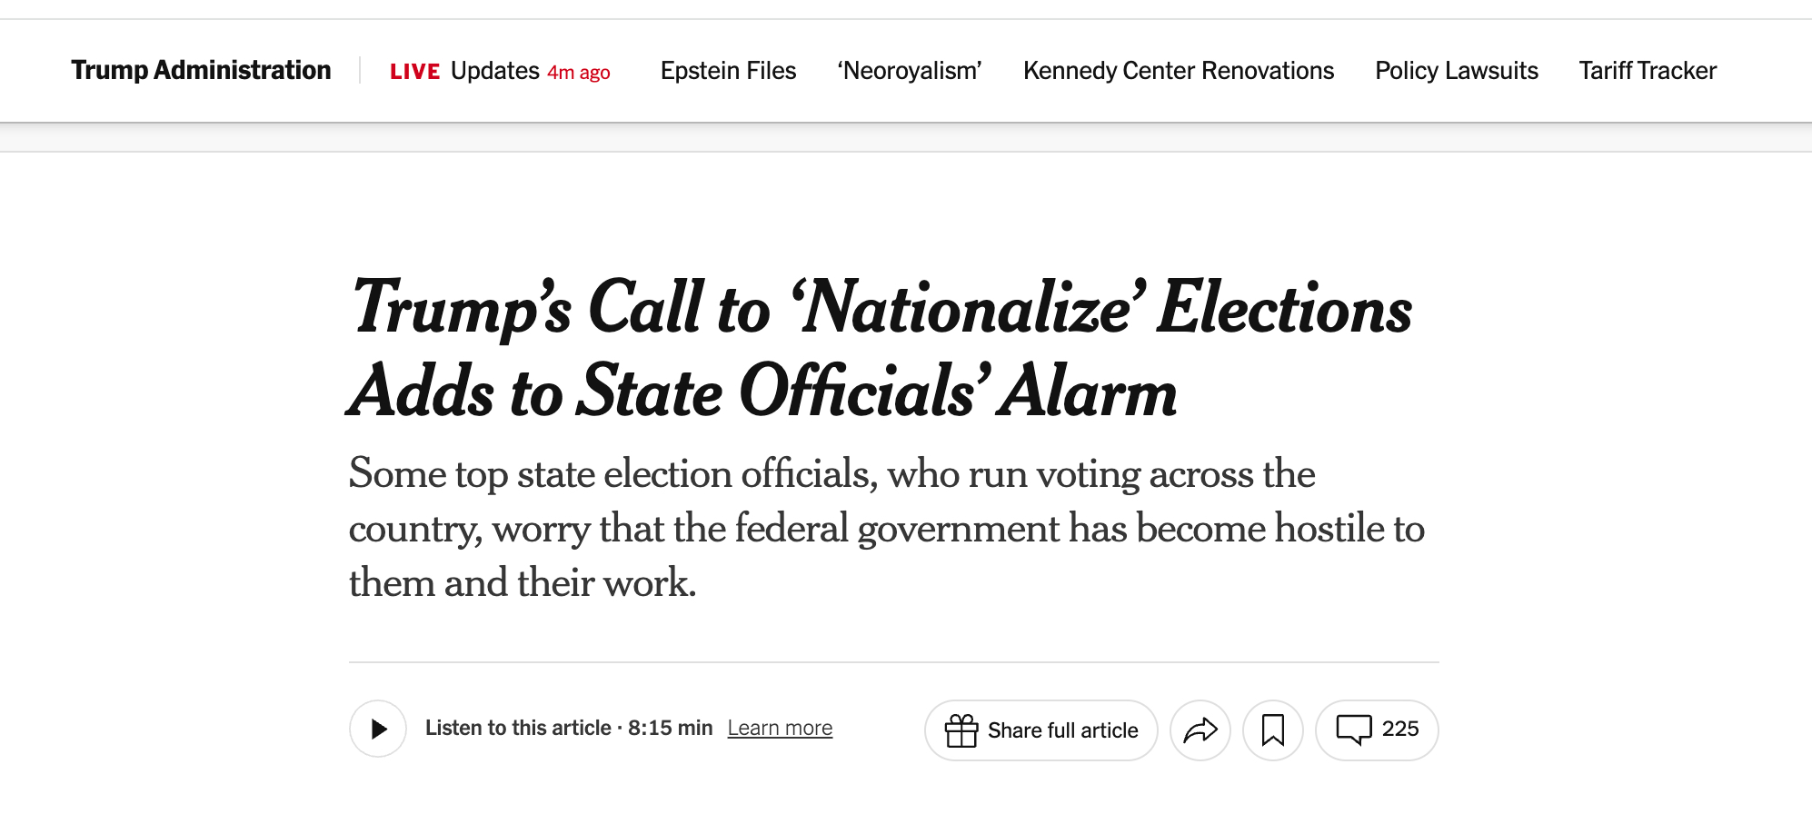Bookmark this article

(x=1272, y=730)
